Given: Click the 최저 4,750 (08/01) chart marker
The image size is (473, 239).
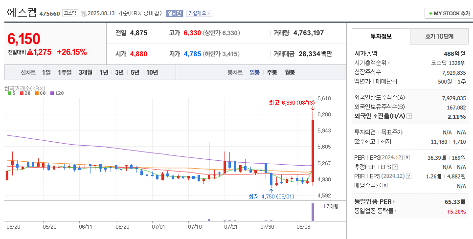Looking at the screenshot, I should click(271, 196).
